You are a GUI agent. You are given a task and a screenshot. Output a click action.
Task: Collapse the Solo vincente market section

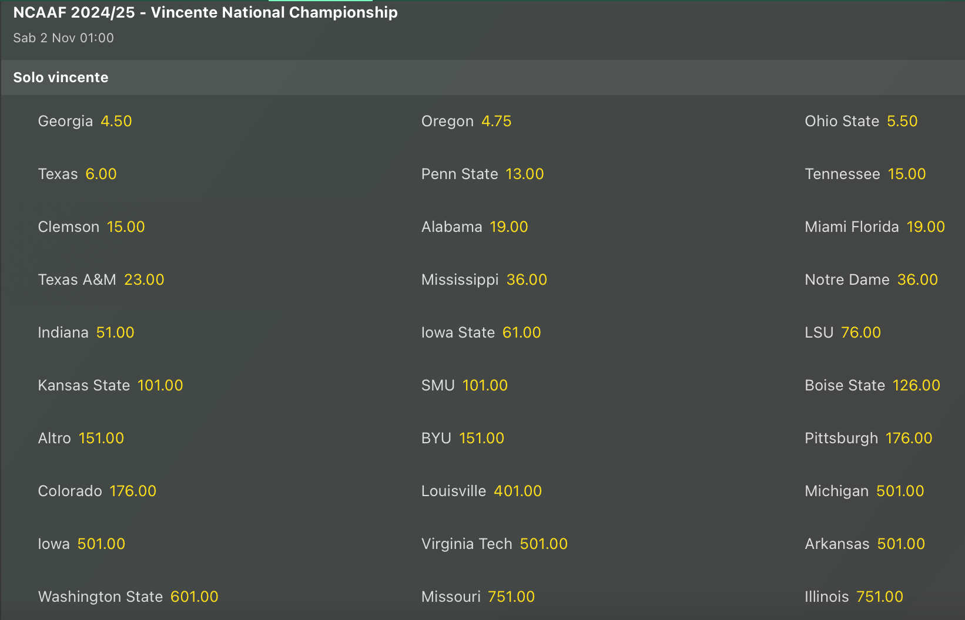(61, 77)
